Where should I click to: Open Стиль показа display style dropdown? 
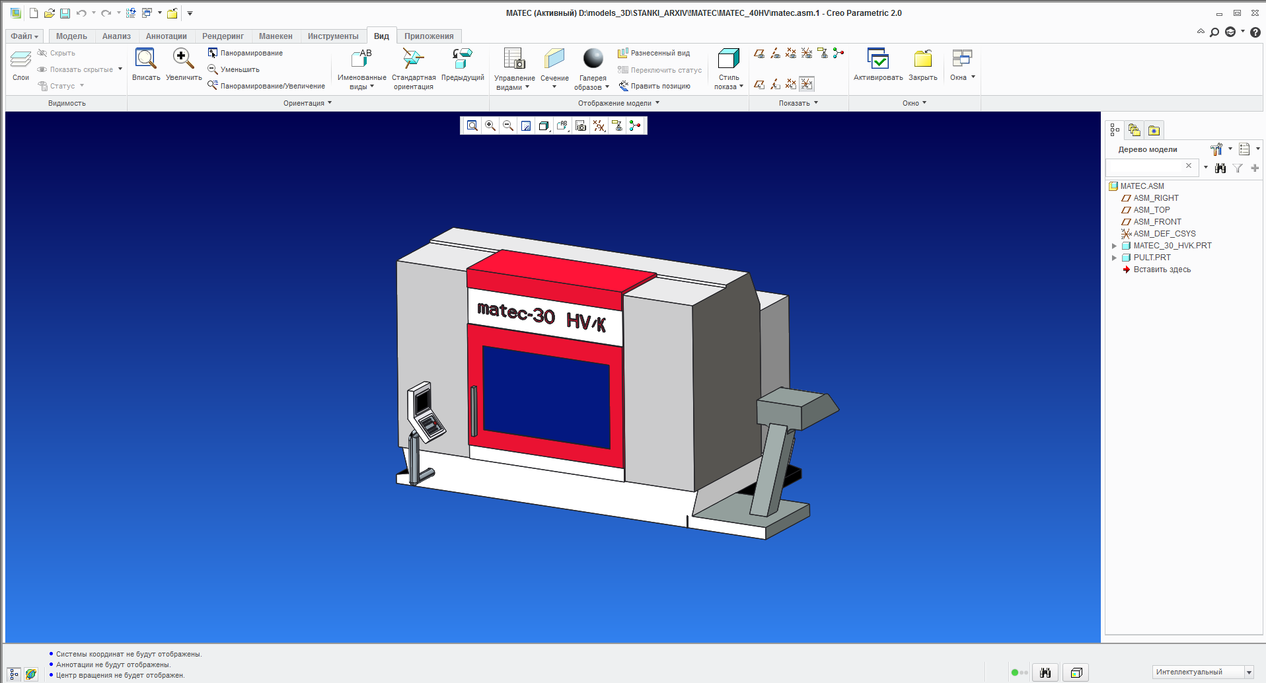729,82
